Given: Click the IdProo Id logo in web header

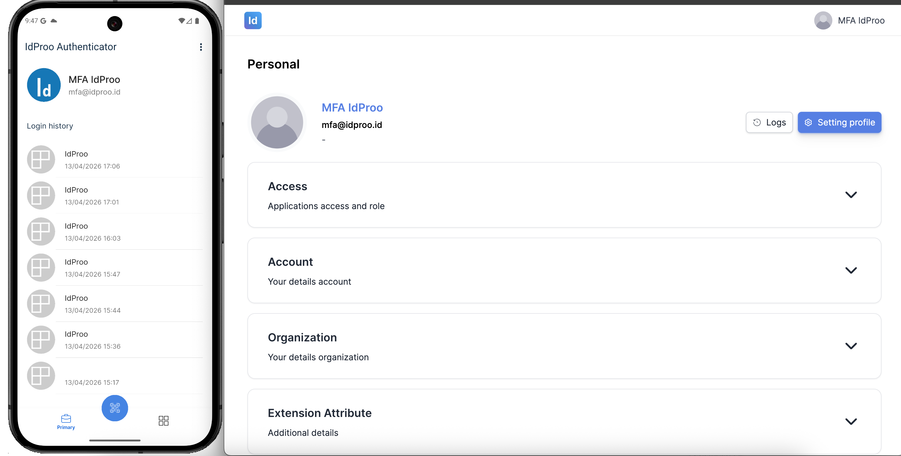Looking at the screenshot, I should coord(253,20).
